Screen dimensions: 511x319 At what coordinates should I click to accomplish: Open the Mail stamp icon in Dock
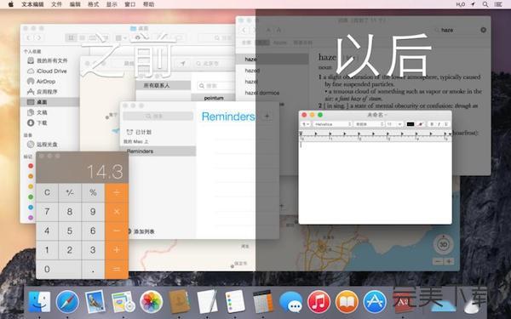point(95,302)
